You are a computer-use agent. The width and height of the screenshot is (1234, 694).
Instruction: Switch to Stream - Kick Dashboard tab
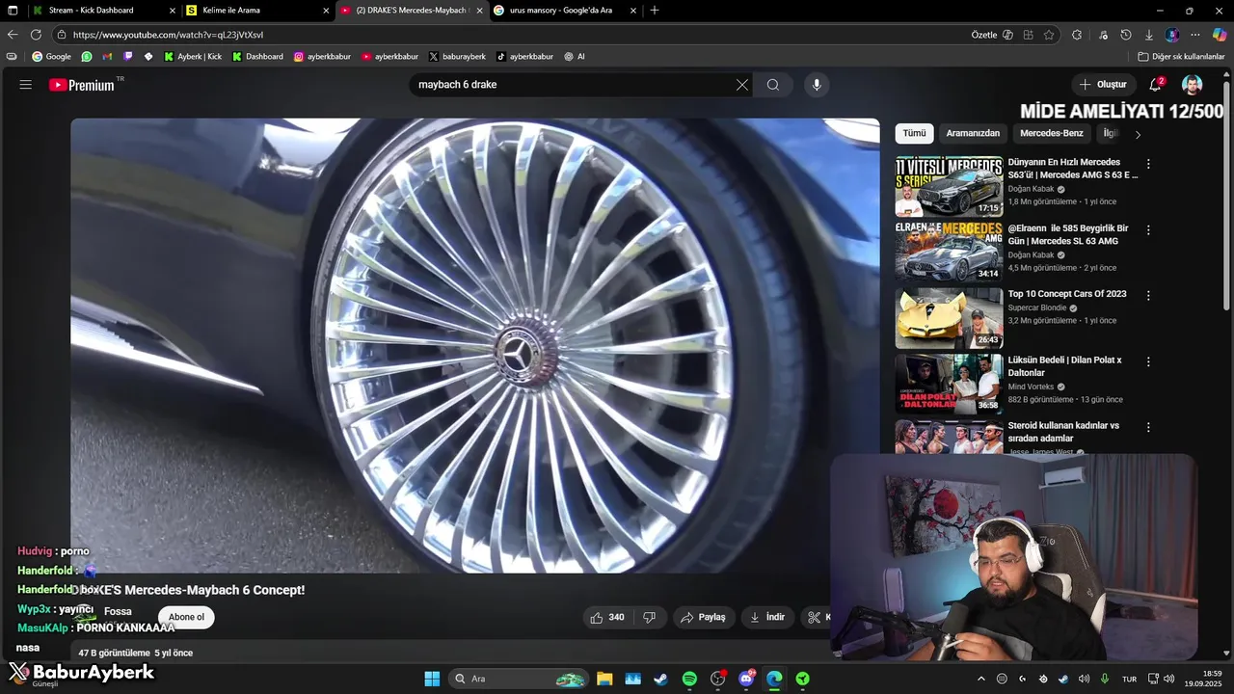click(103, 10)
